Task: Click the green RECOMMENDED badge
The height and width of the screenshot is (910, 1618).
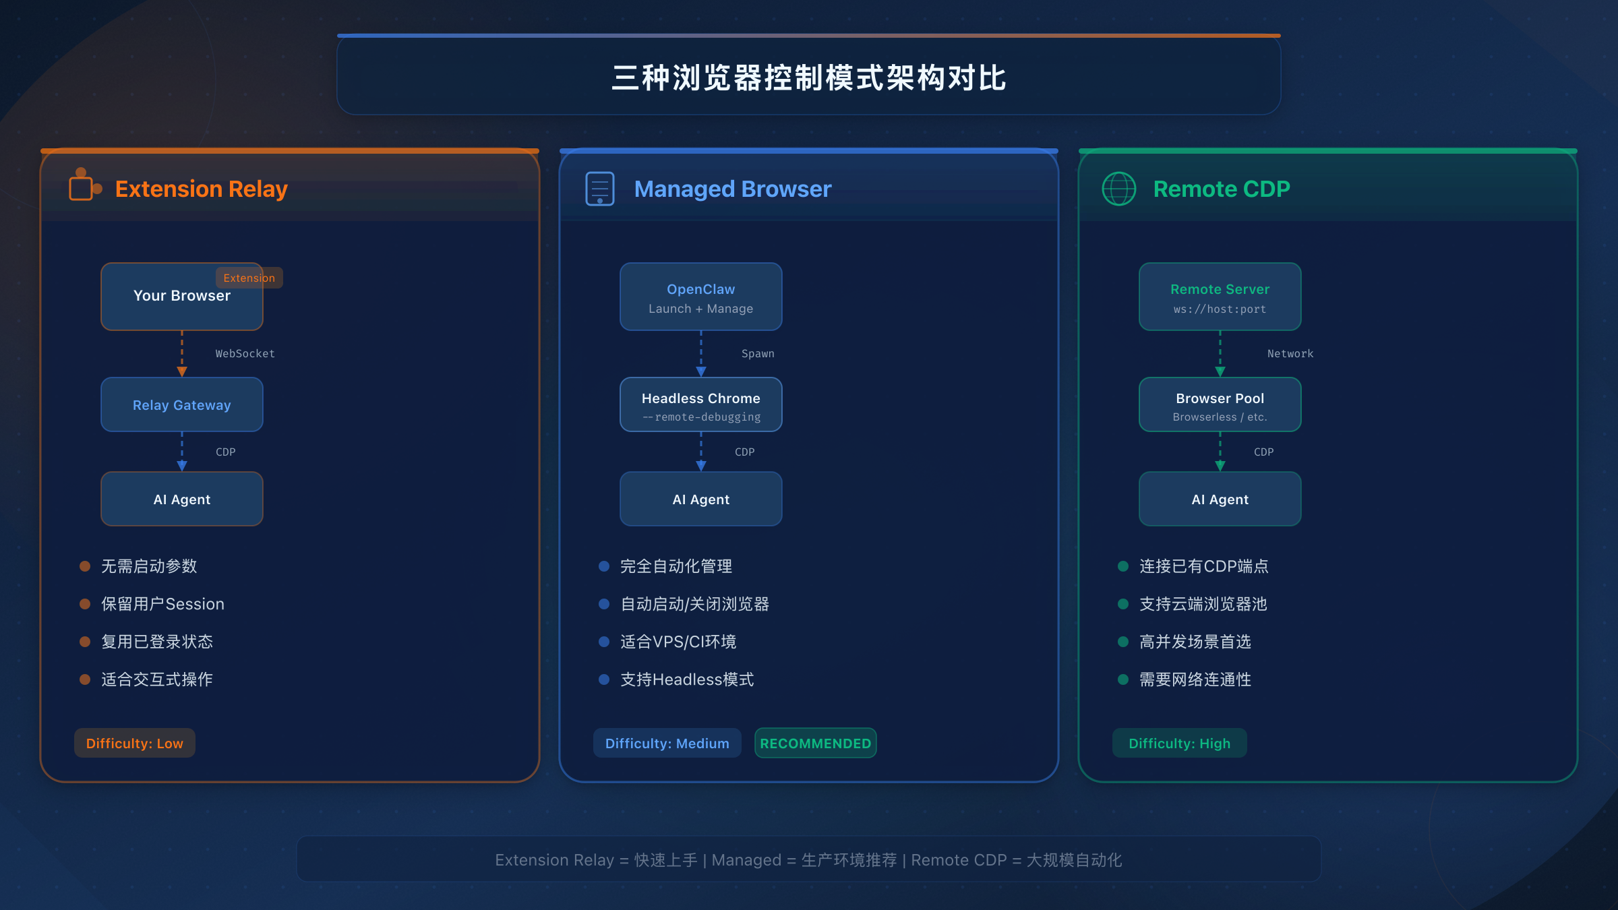Action: click(815, 743)
